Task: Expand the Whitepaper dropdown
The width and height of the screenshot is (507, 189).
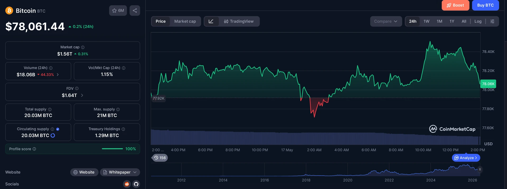Action: (x=120, y=172)
